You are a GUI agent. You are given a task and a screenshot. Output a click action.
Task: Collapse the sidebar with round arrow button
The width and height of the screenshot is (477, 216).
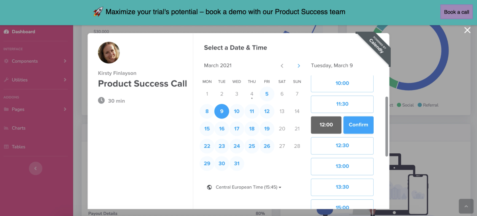[x=35, y=168]
